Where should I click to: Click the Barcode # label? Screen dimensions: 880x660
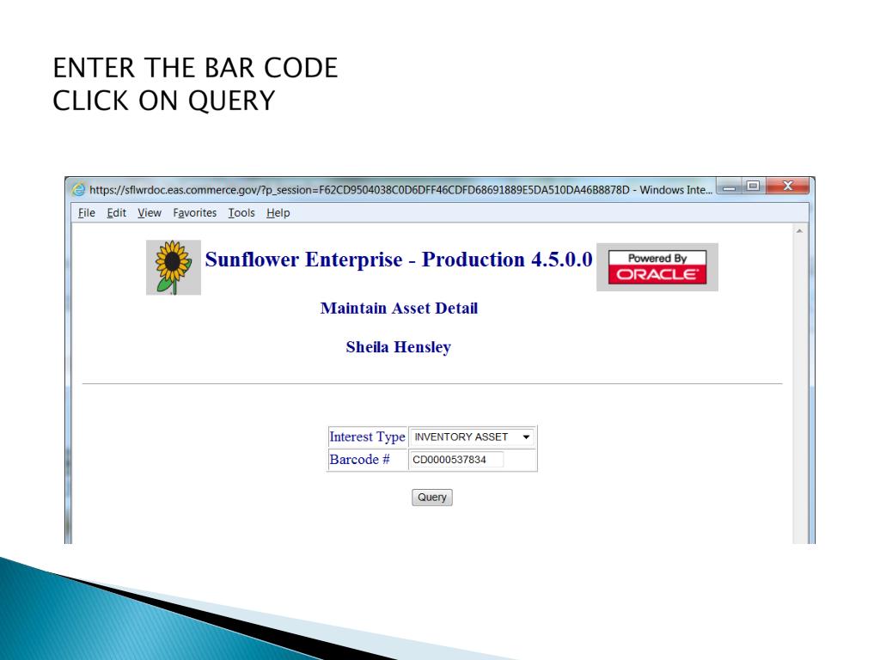pos(360,460)
